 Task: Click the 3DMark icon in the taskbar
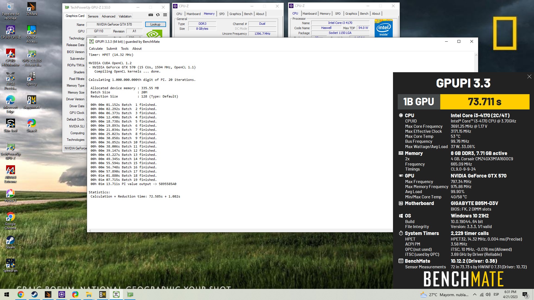pyautogui.click(x=48, y=294)
